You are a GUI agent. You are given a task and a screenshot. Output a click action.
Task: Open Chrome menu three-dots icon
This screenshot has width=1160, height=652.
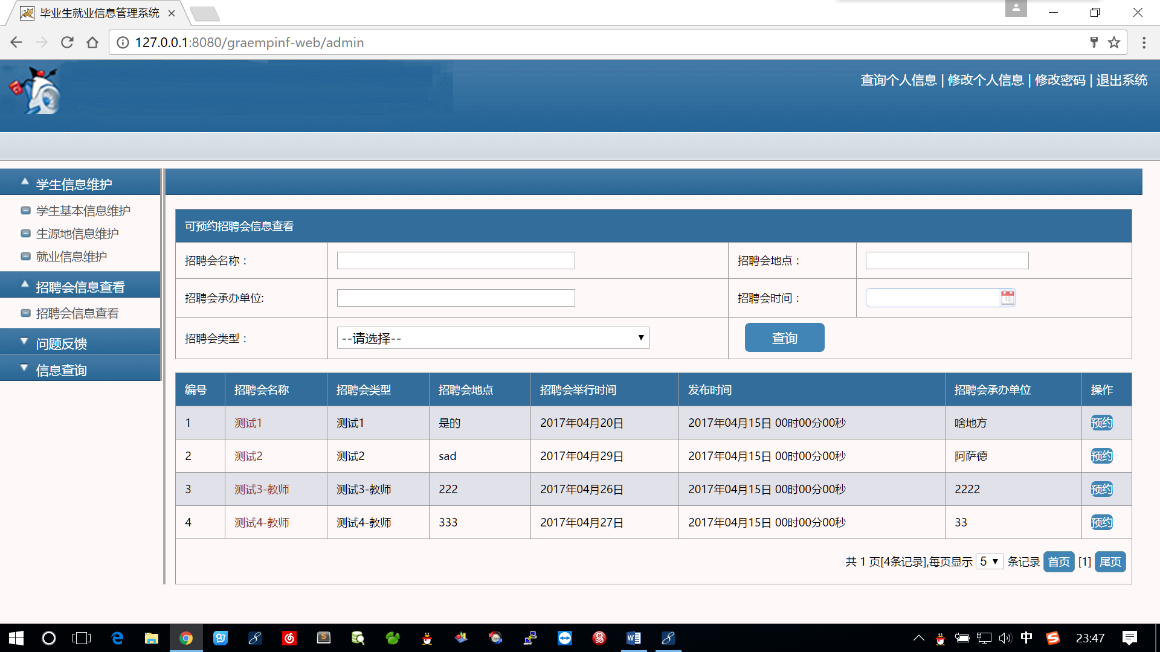coord(1144,42)
